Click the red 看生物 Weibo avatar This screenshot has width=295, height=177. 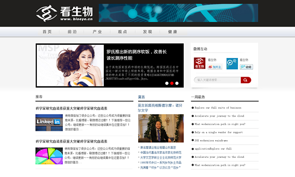200,63
